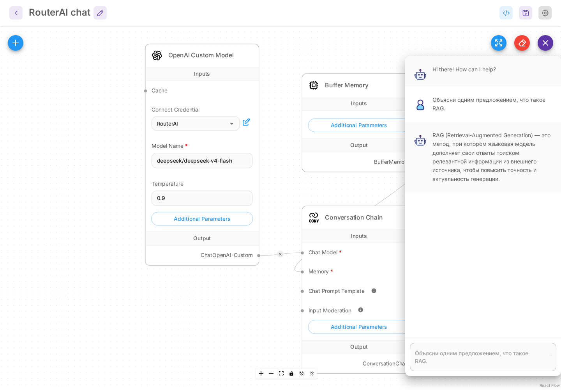Click the bot's RAG answer message
The image size is (561, 390).
491,157
